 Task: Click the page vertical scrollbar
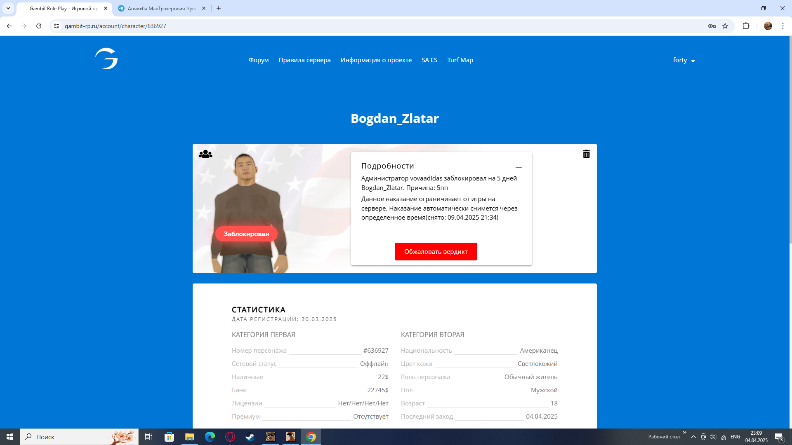point(790,140)
